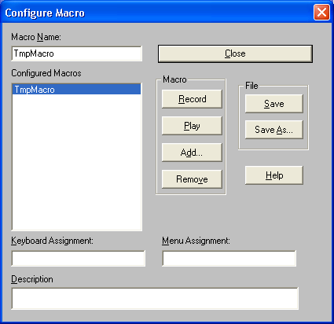The image size is (334, 324).
Task: Click the Configure Macro title bar
Action: [157, 13]
